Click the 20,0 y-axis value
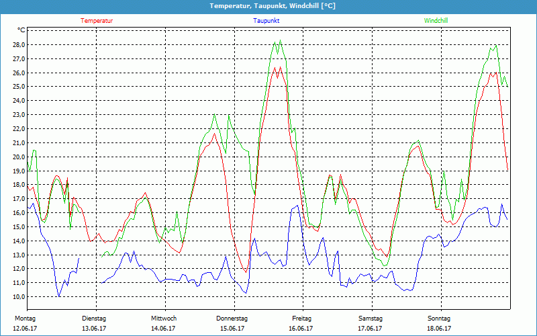Viewport: 537px width, 336px height. coord(19,157)
